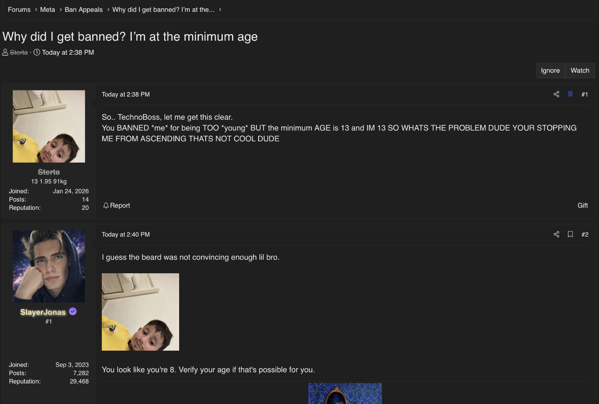Click SlayerJonas's avatar picture

click(x=49, y=266)
